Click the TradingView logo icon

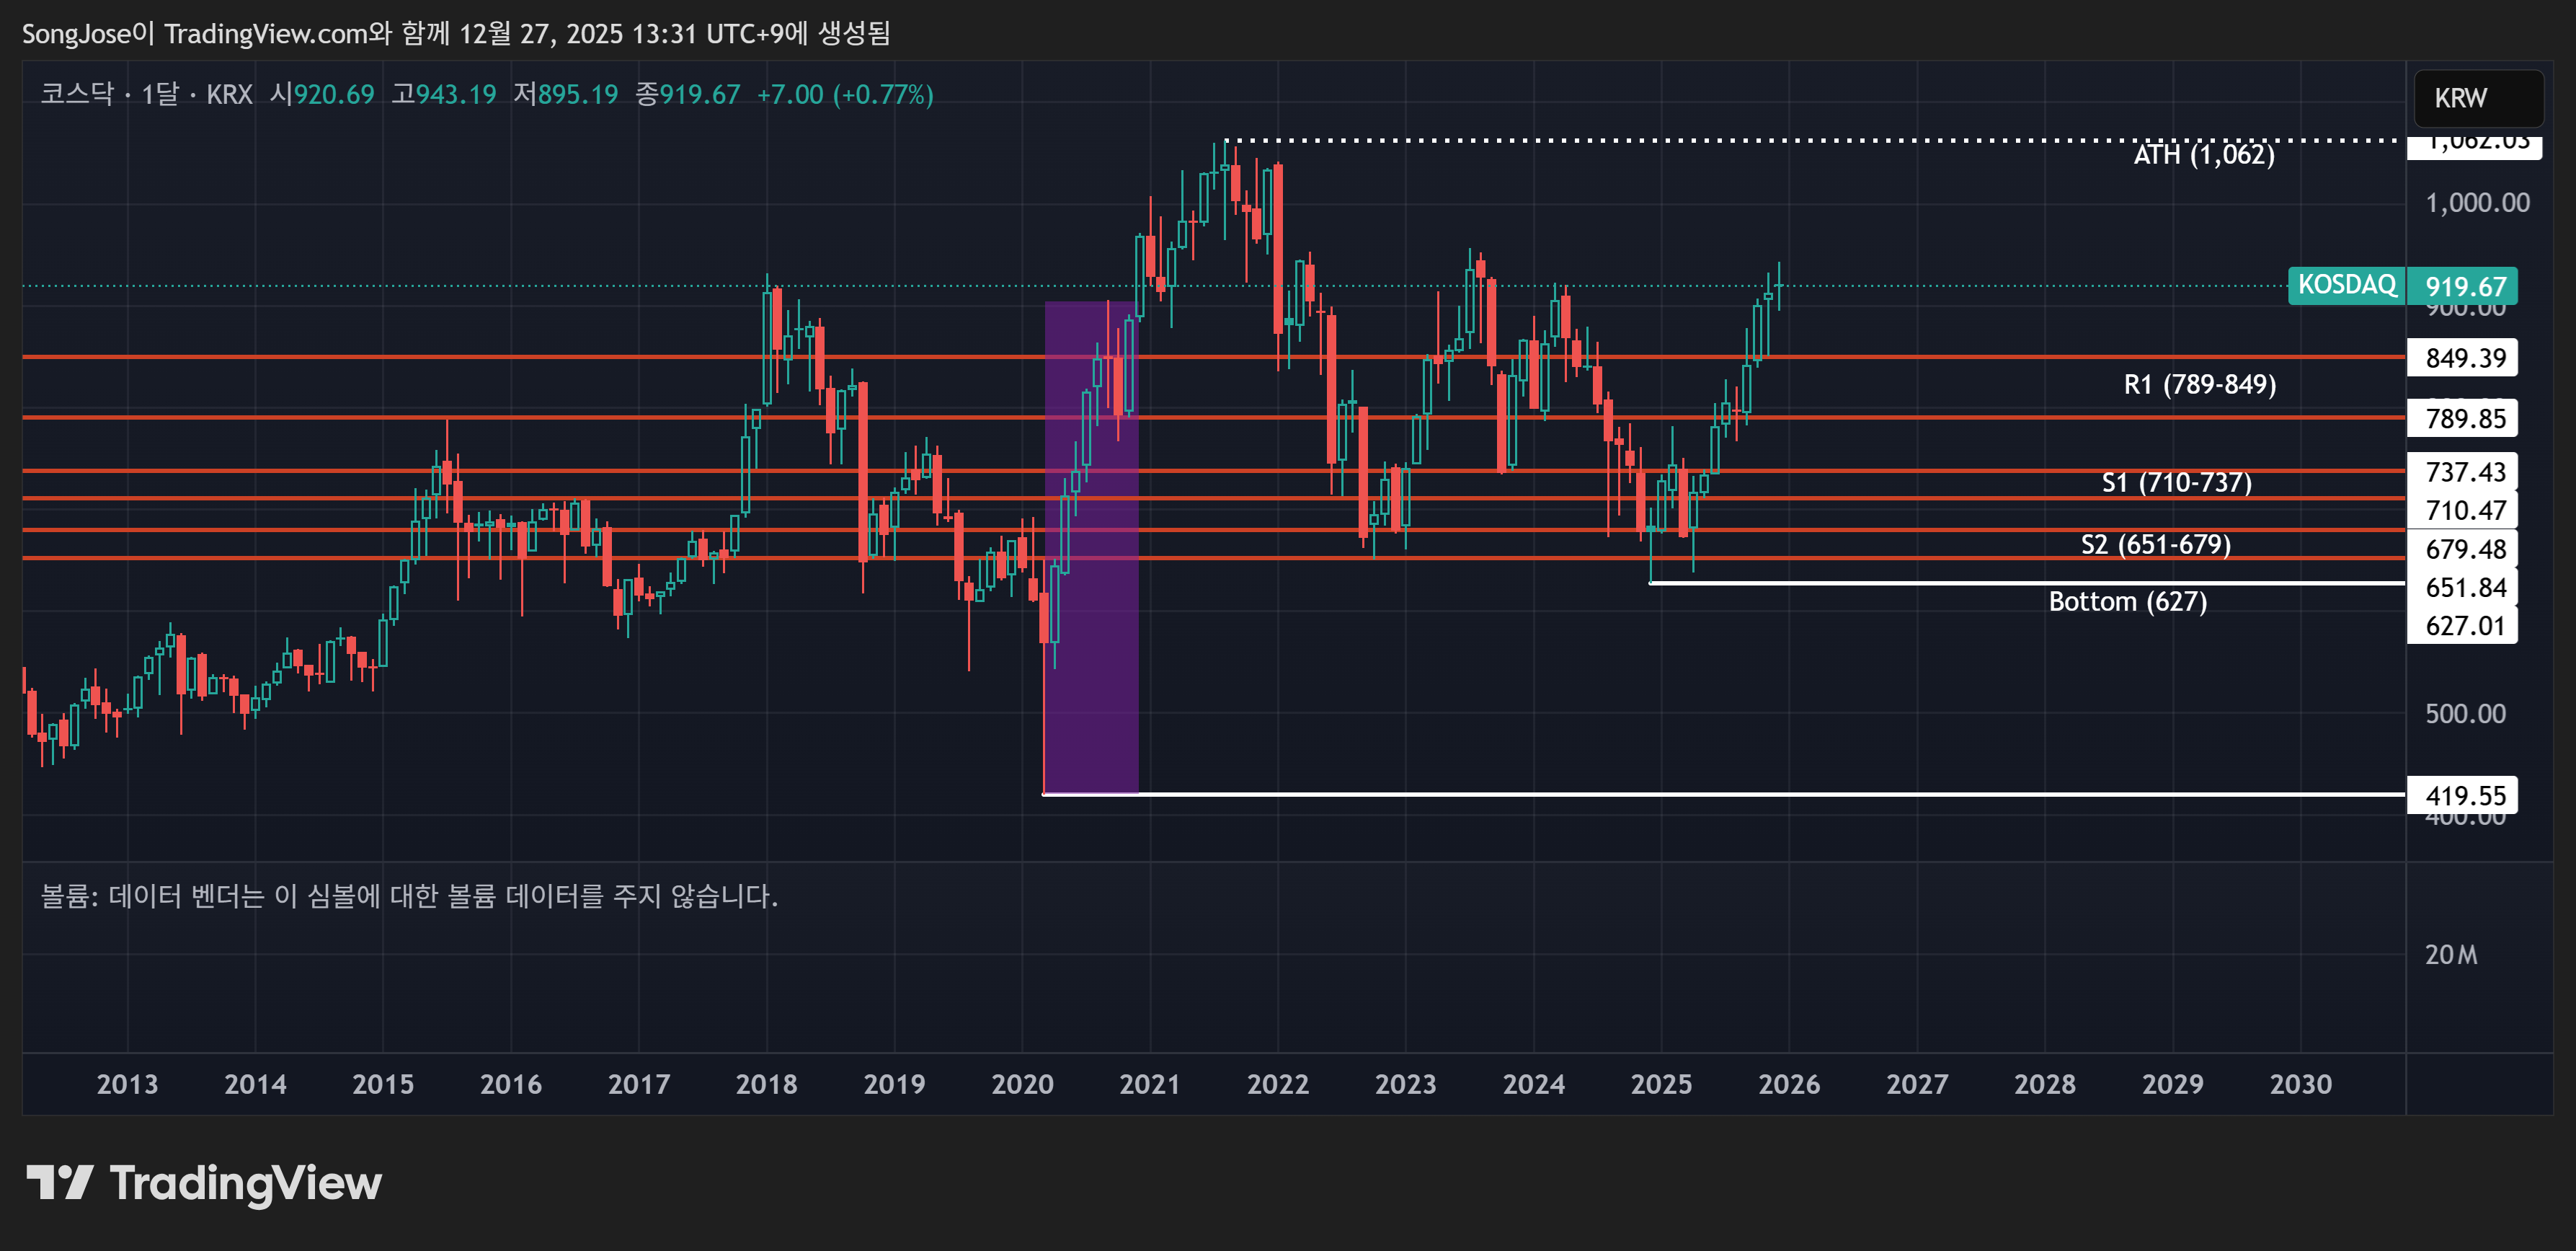[x=59, y=1183]
